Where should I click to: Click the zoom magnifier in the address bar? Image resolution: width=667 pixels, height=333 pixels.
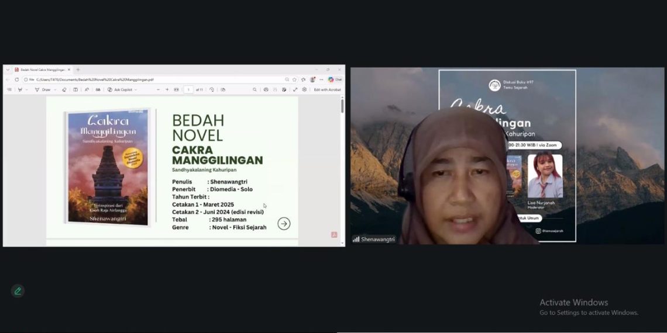coord(287,79)
